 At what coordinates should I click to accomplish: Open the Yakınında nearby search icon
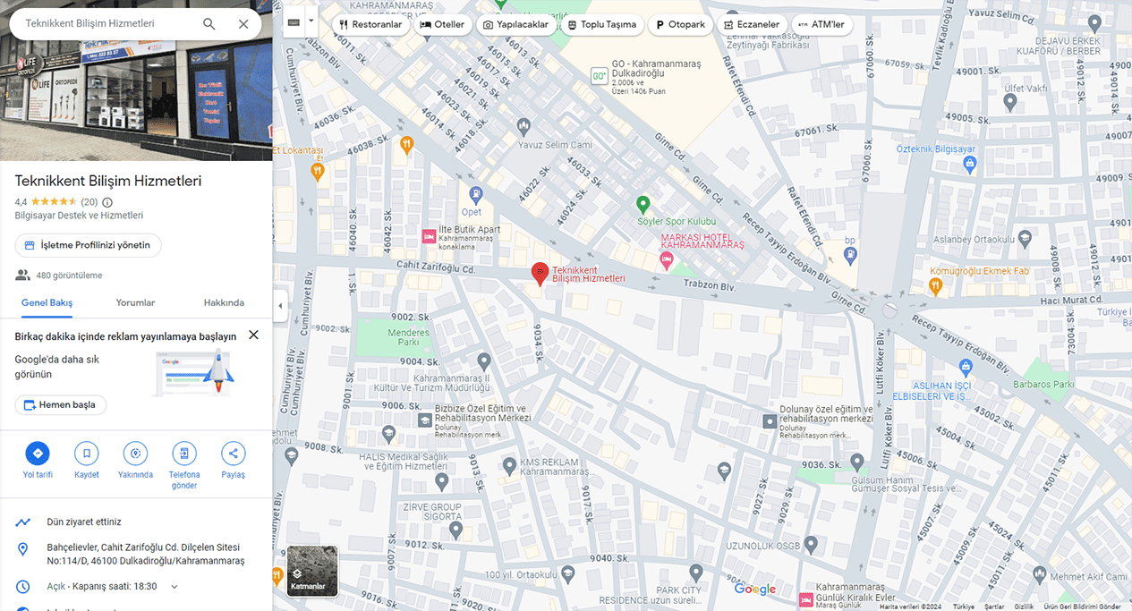135,454
